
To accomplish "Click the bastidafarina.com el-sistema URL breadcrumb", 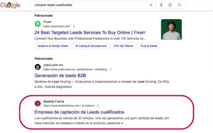I will click(x=69, y=106).
